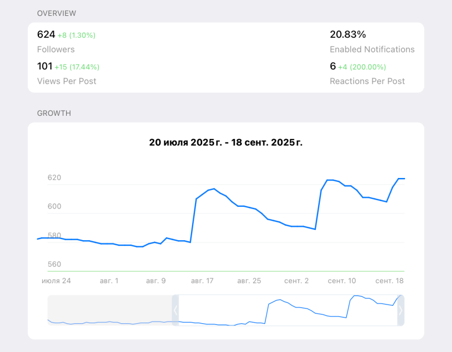The width and height of the screenshot is (452, 352).
Task: Click the сент. 10 date on x-axis
Action: tap(342, 280)
